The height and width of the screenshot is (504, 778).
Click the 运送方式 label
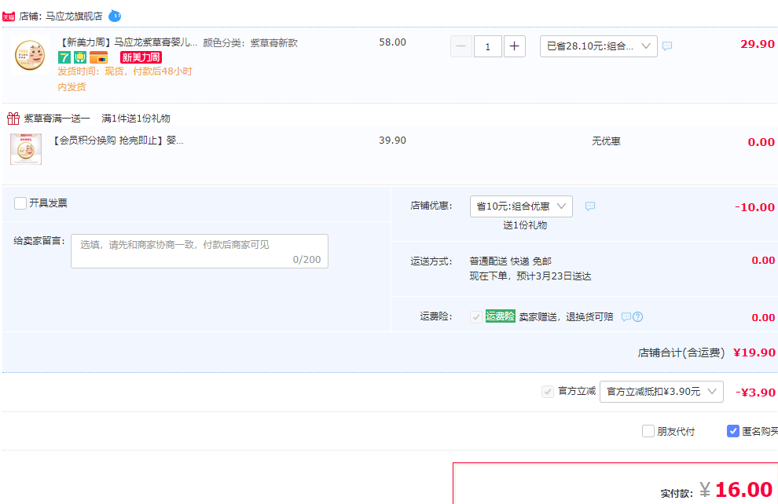point(431,261)
